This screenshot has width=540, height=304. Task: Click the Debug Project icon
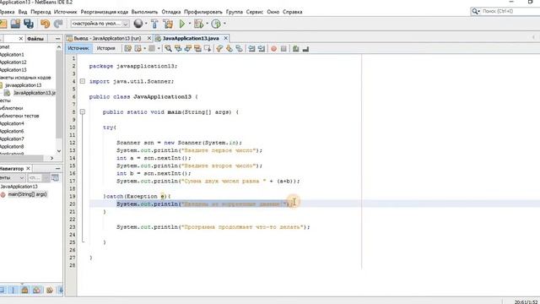point(198,24)
